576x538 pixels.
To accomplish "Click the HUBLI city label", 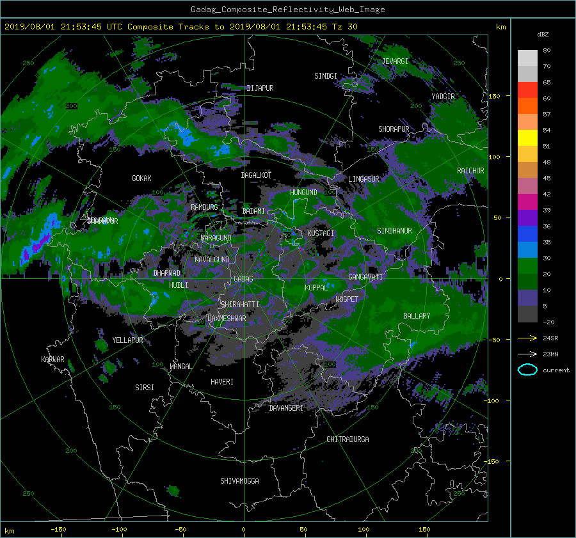I will coord(179,285).
